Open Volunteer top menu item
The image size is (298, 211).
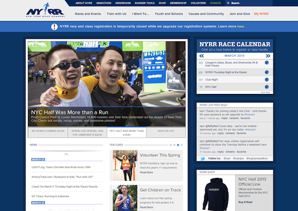[x=198, y=3]
